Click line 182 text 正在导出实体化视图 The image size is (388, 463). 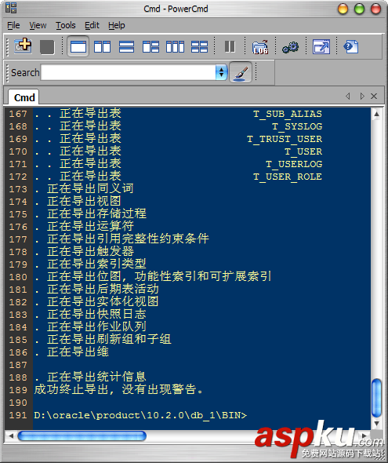click(x=103, y=302)
